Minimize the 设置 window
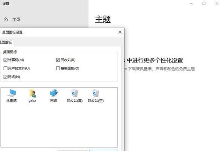The height and width of the screenshot is (151, 222). point(191,3)
